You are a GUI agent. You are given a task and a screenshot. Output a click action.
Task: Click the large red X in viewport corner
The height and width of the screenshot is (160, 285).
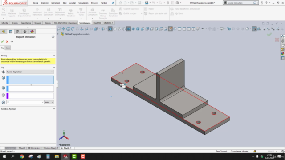tap(277, 40)
